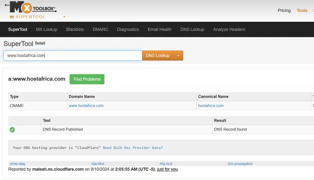Viewport: 314px width, 180px height.
Task: Click the DNS Record found result text
Action: pyautogui.click(x=230, y=129)
